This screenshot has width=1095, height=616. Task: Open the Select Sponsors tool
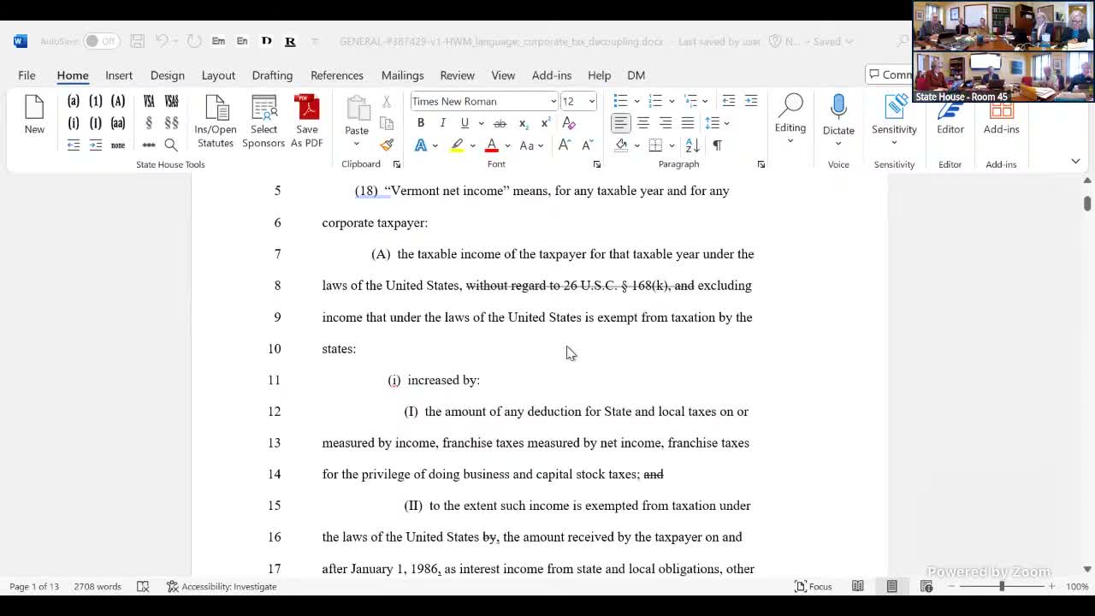tap(263, 121)
